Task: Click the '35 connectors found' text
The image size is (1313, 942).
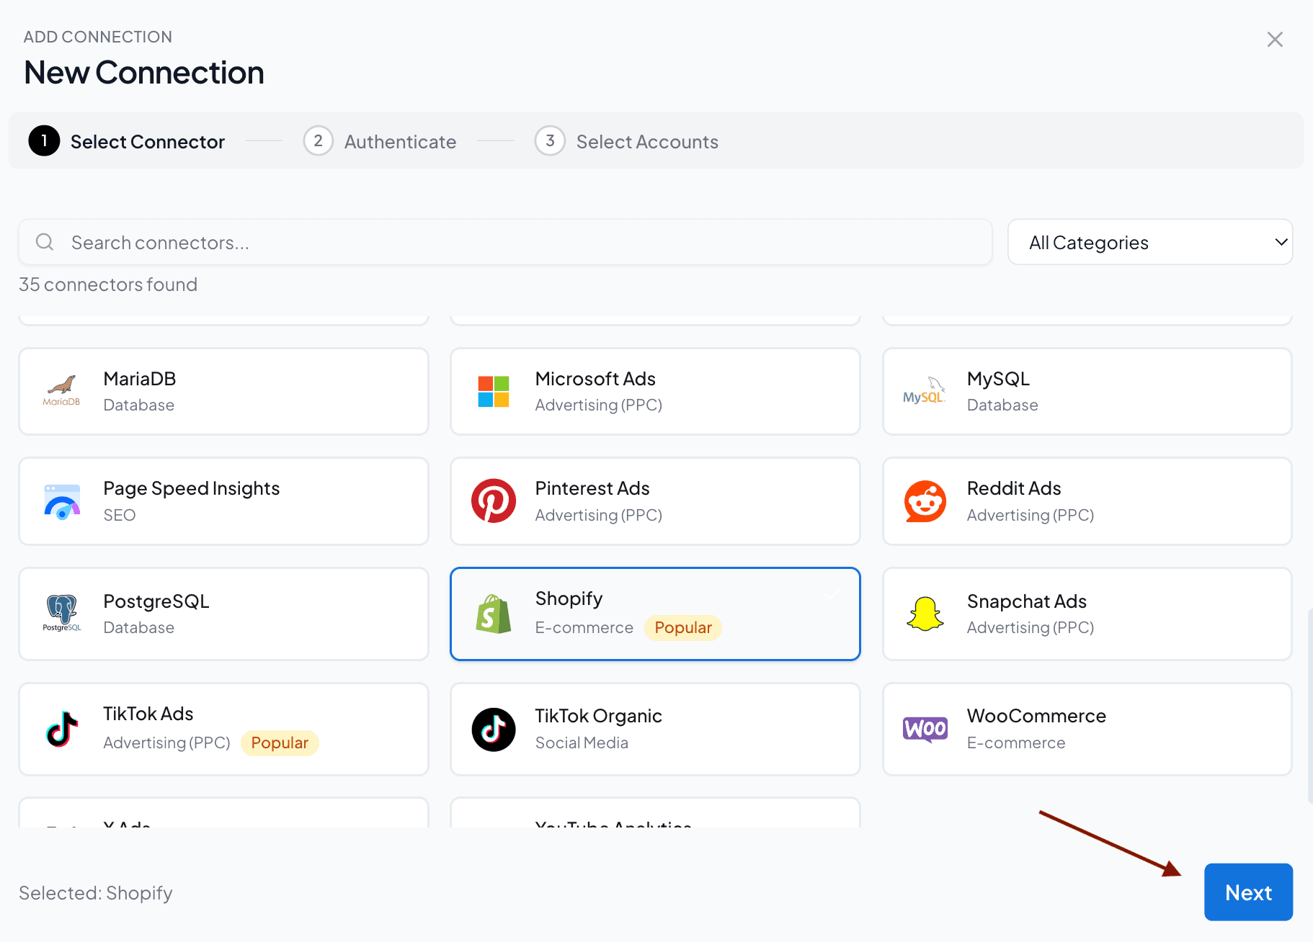Action: click(x=108, y=284)
